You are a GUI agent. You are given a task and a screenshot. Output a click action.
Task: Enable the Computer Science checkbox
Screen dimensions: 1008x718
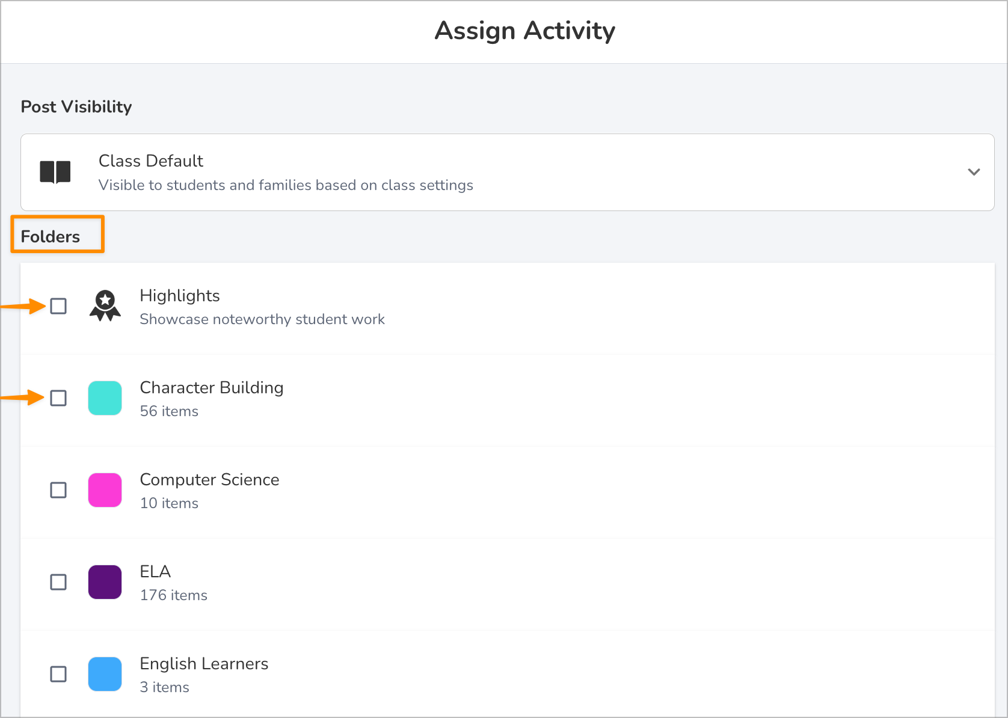[x=58, y=490]
